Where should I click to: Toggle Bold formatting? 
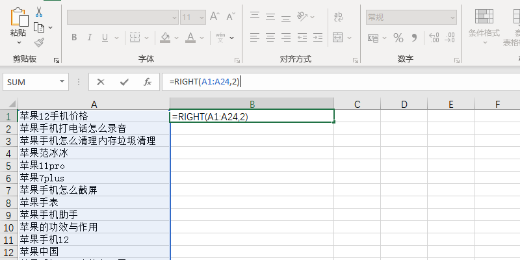click(x=74, y=38)
